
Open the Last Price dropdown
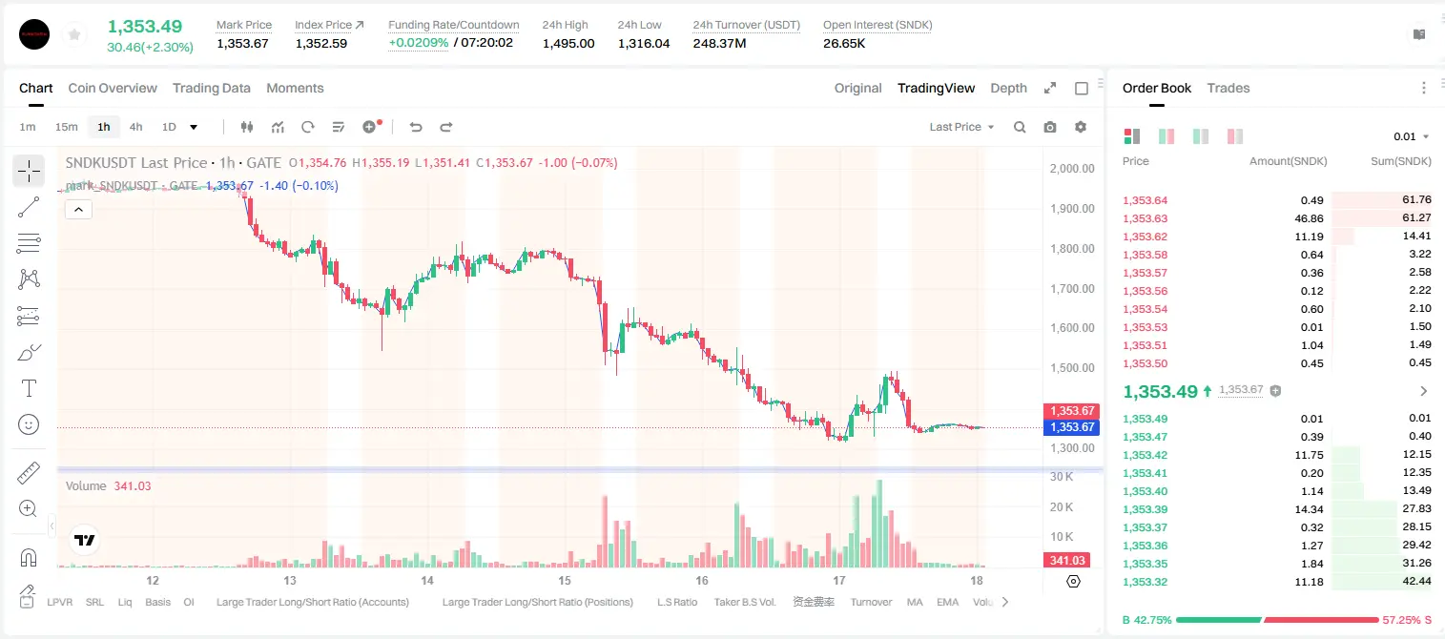961,127
